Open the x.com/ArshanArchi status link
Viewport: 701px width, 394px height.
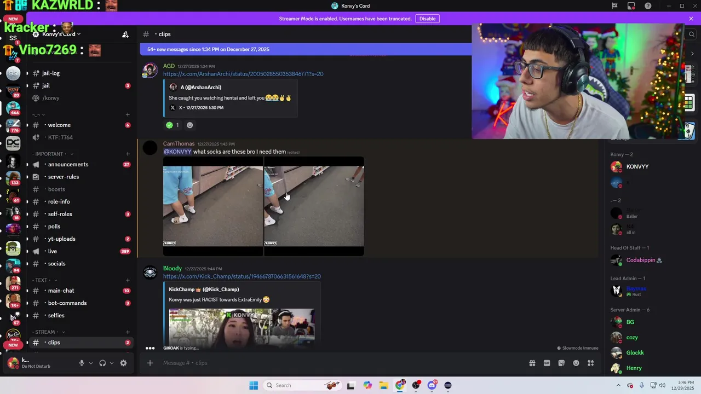pyautogui.click(x=243, y=74)
